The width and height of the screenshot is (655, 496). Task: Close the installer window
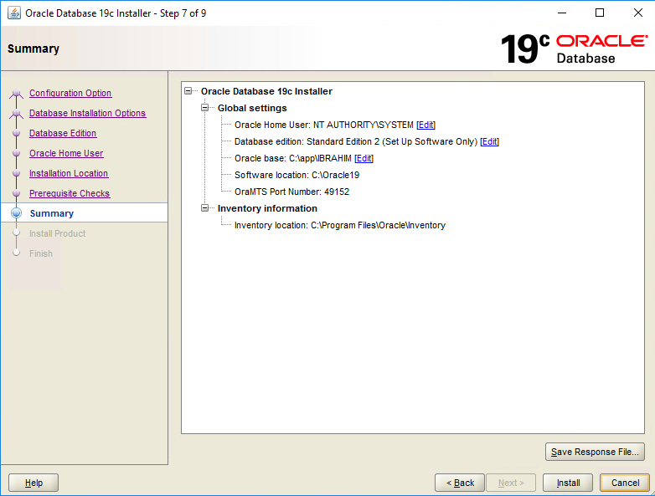pyautogui.click(x=638, y=13)
